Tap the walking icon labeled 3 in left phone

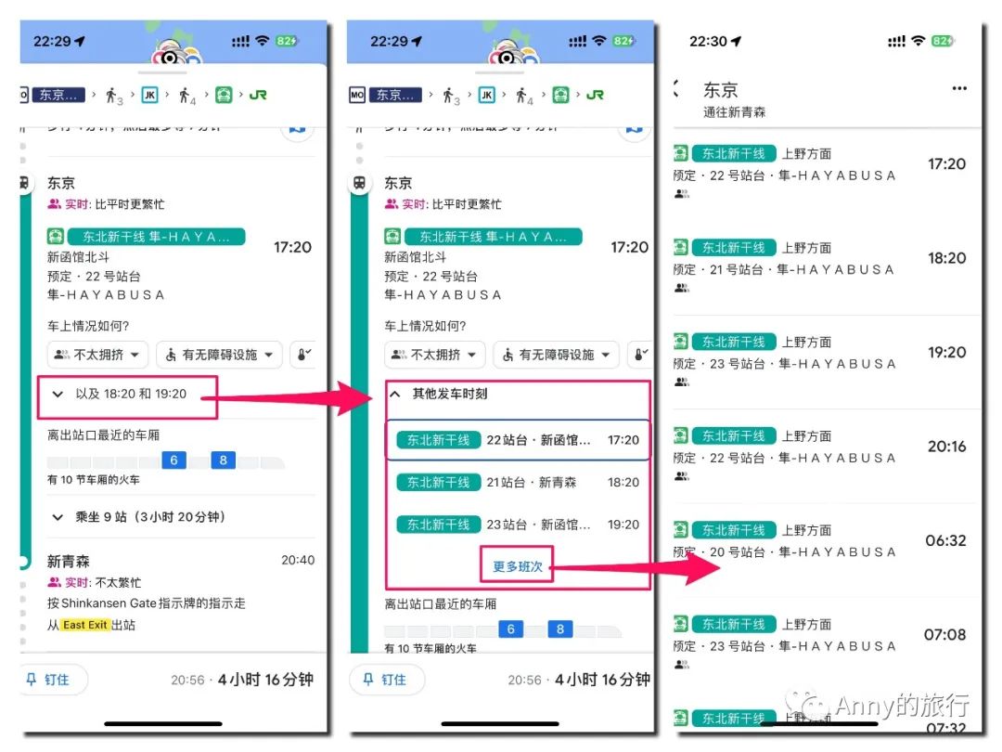coord(114,96)
